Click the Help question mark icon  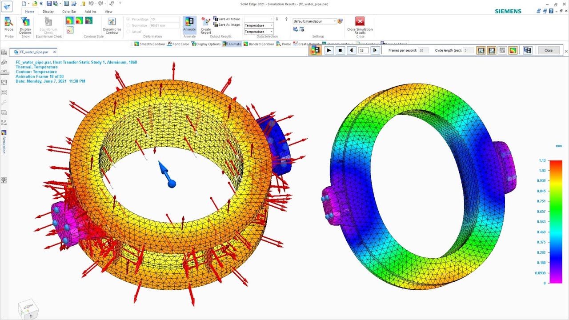point(551,11)
